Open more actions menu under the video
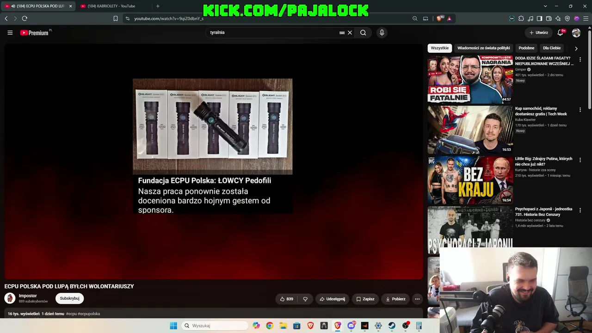592x333 pixels. [417, 299]
